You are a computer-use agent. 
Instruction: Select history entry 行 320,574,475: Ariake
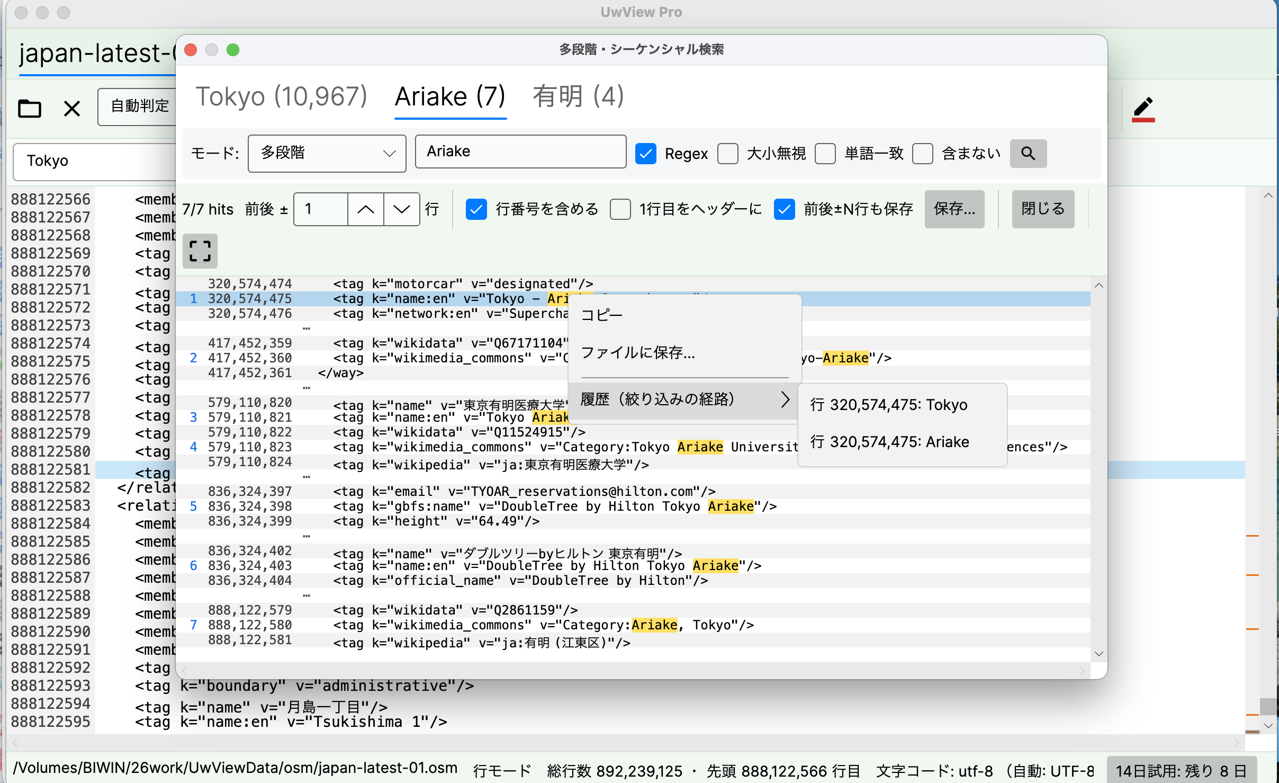[x=902, y=442]
